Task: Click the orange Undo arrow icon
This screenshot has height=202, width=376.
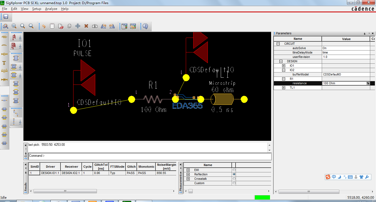Action: pos(43,26)
